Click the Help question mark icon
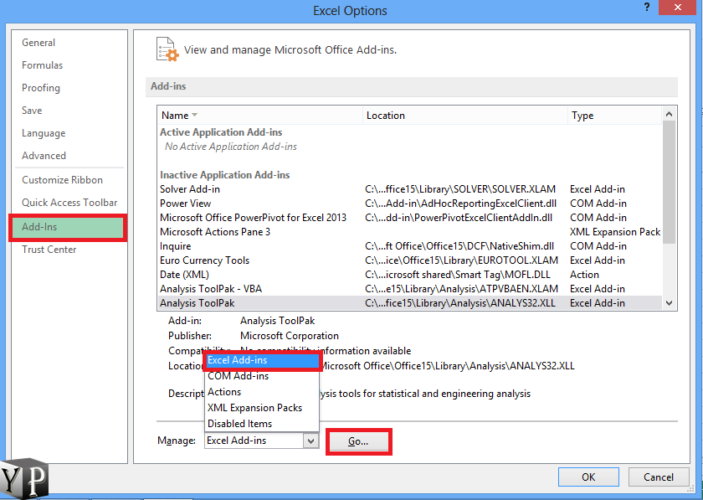The image size is (703, 500). pos(646,8)
